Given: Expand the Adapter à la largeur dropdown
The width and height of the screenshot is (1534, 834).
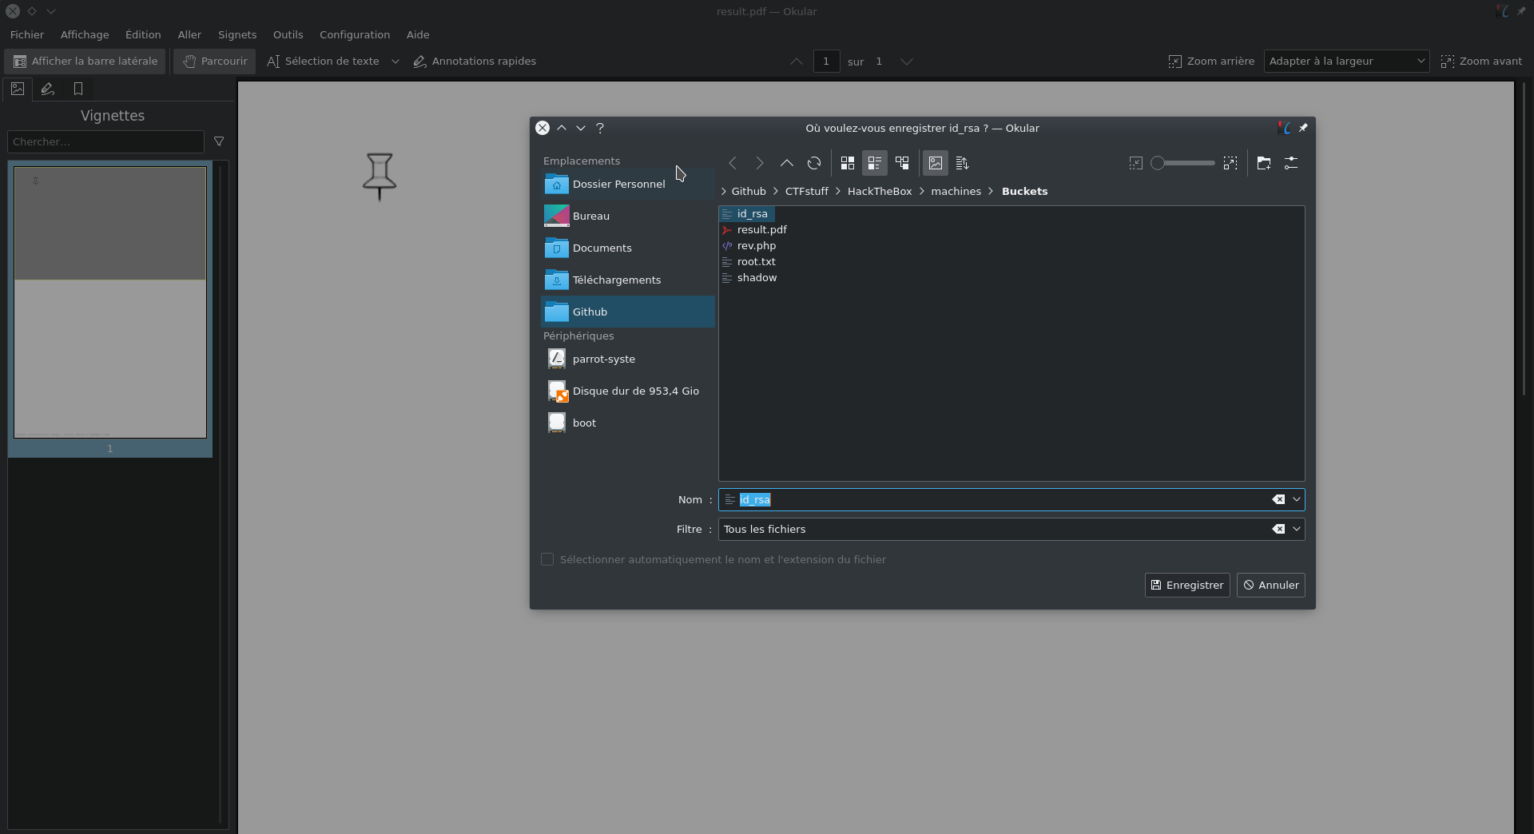Looking at the screenshot, I should pos(1346,62).
